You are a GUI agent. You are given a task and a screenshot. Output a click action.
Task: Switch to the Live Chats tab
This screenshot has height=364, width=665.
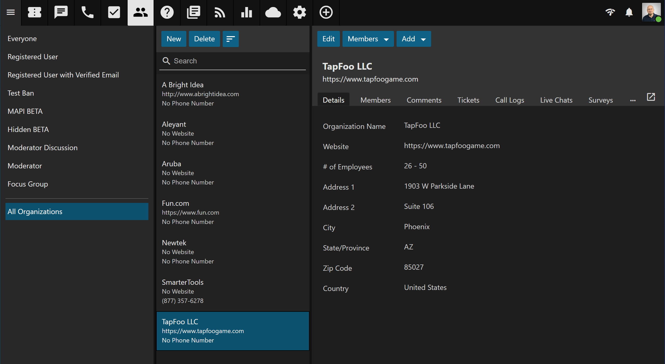(x=556, y=100)
